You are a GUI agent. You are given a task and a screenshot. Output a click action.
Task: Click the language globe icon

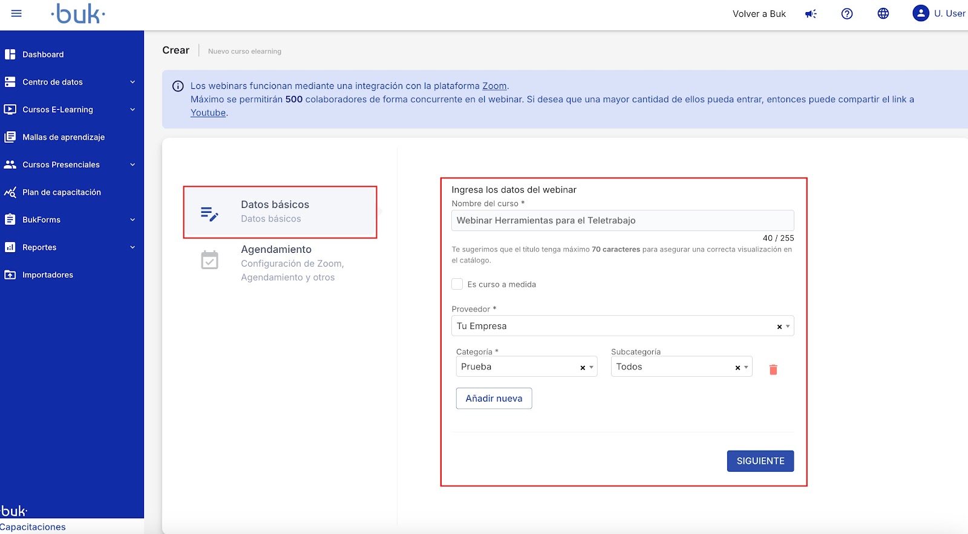tap(883, 14)
